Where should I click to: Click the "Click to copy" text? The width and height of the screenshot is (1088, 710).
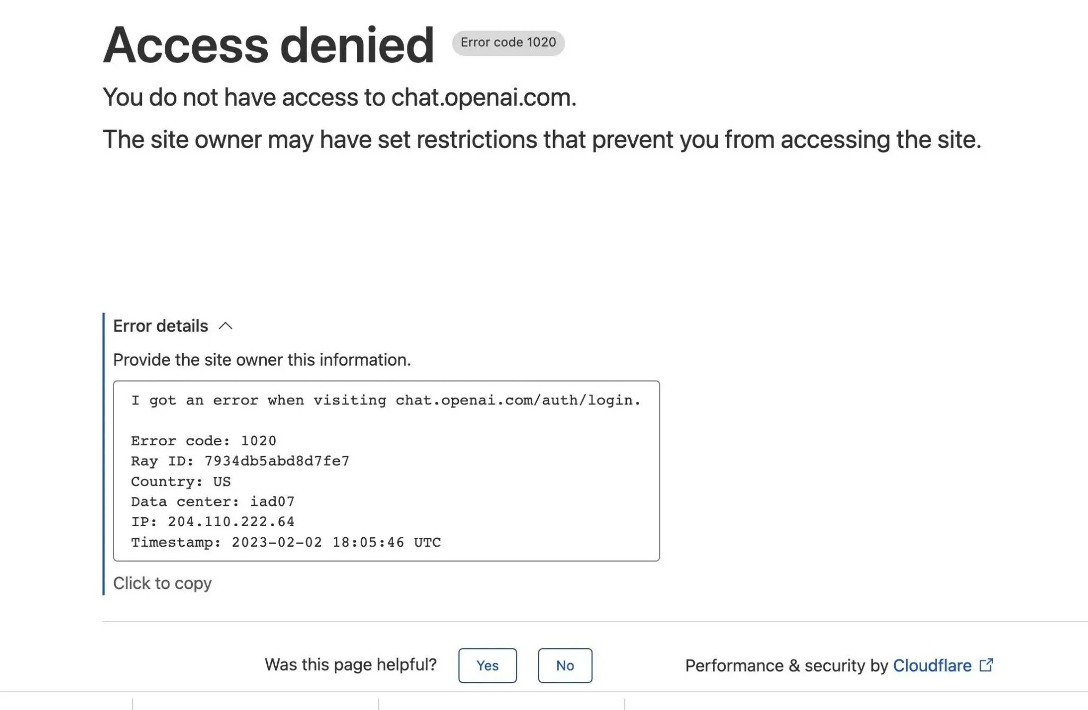point(162,583)
